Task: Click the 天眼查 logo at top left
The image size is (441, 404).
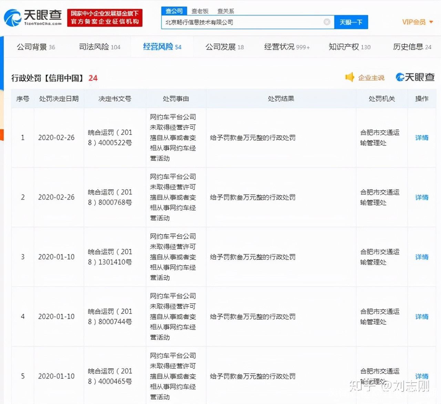Action: (33, 18)
